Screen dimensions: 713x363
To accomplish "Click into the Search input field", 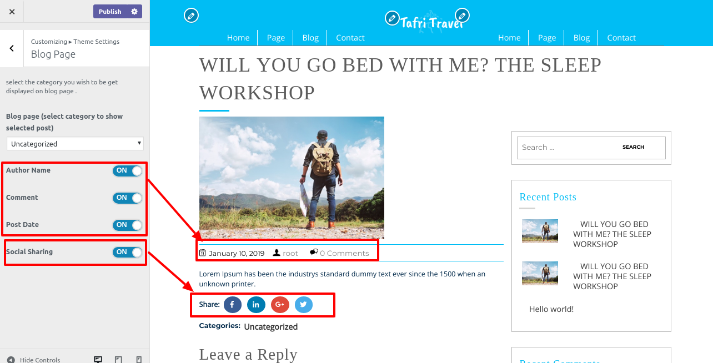I will tap(564, 148).
